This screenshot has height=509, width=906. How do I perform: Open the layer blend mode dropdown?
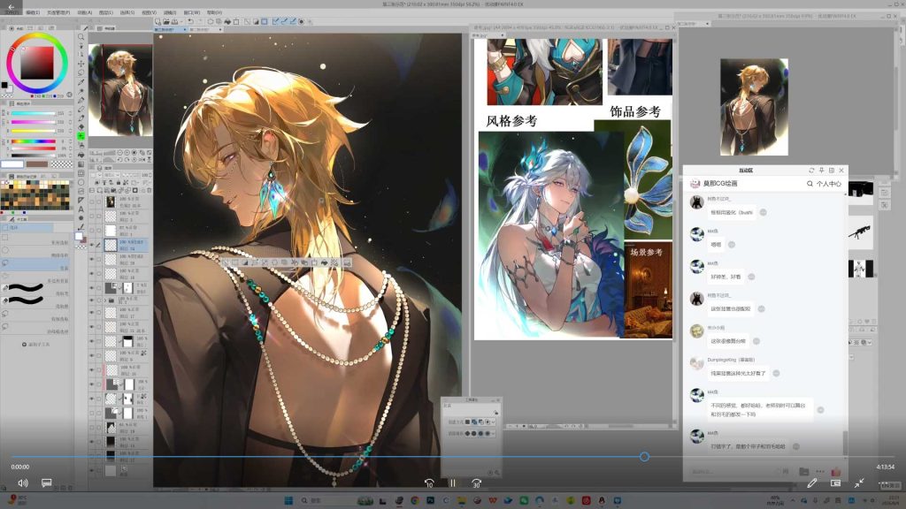click(111, 175)
